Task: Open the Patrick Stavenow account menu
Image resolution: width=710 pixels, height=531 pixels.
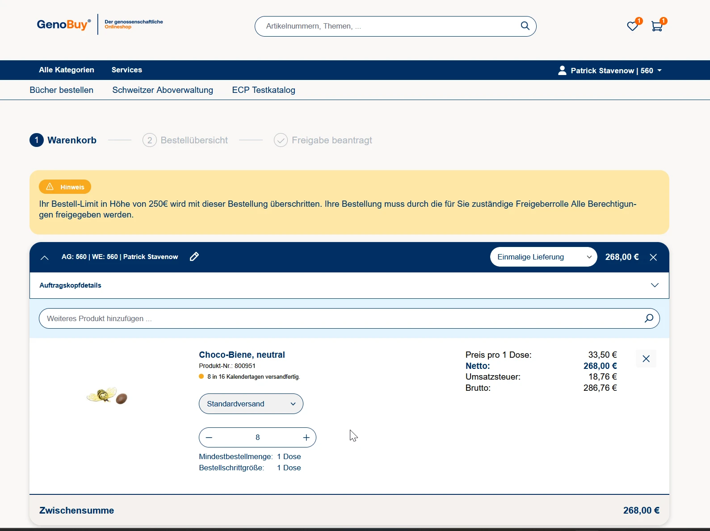Action: point(610,71)
